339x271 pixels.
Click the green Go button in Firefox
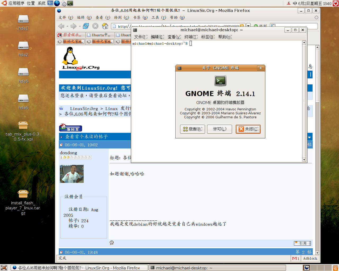[260, 26]
